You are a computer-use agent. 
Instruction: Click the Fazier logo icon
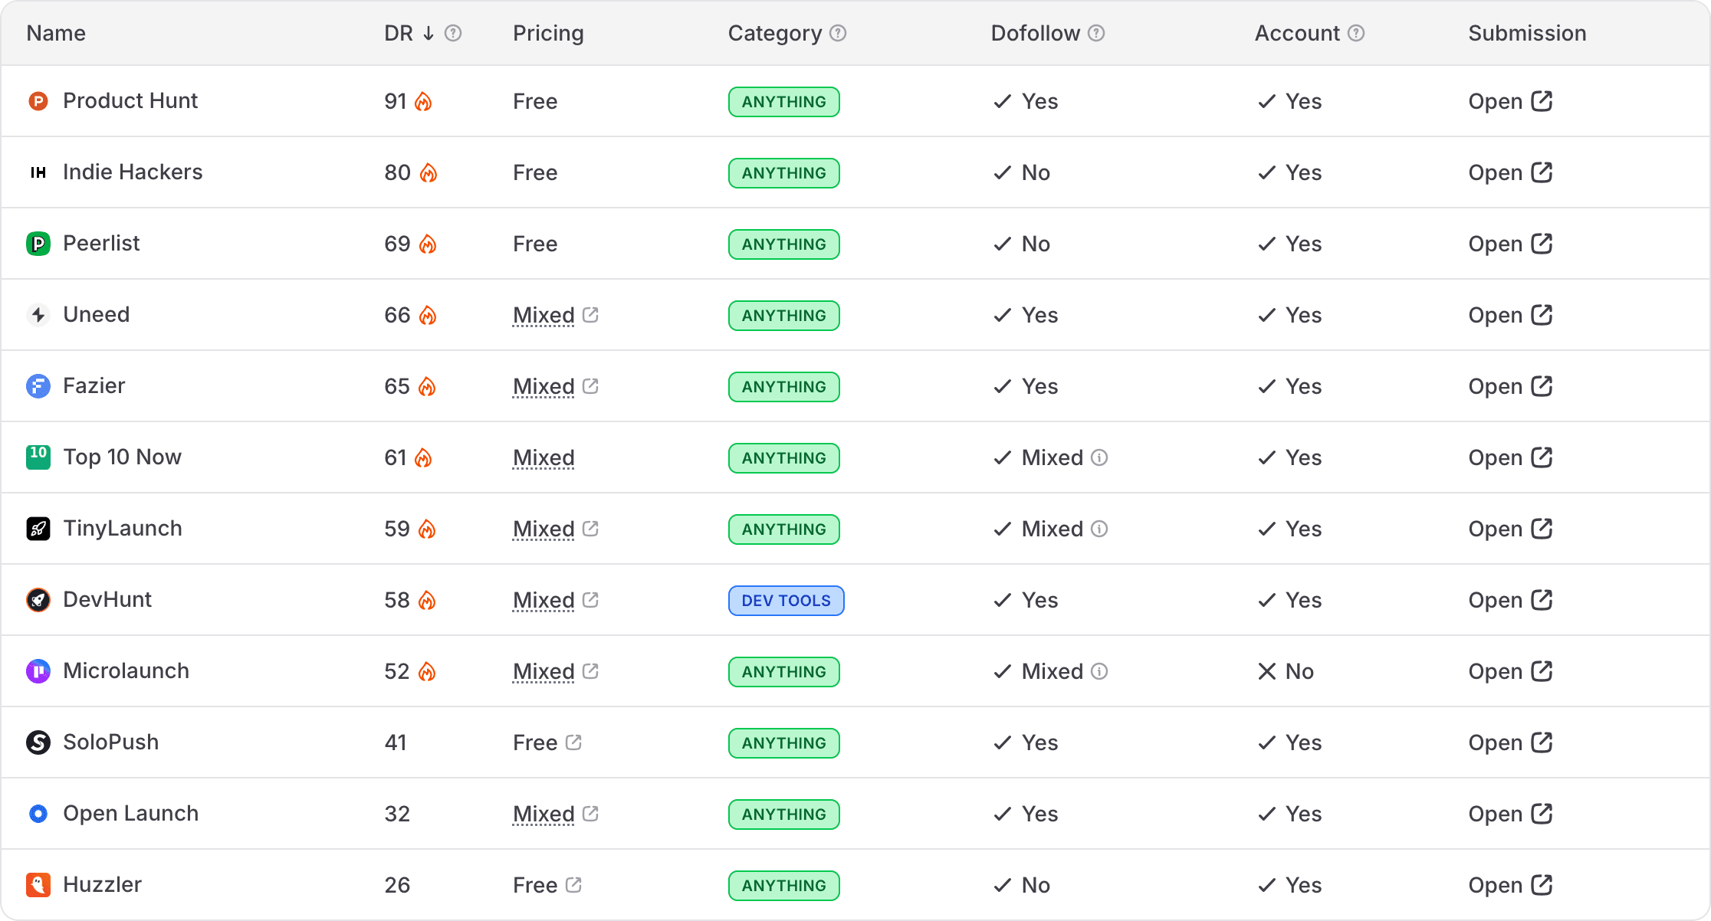click(38, 386)
